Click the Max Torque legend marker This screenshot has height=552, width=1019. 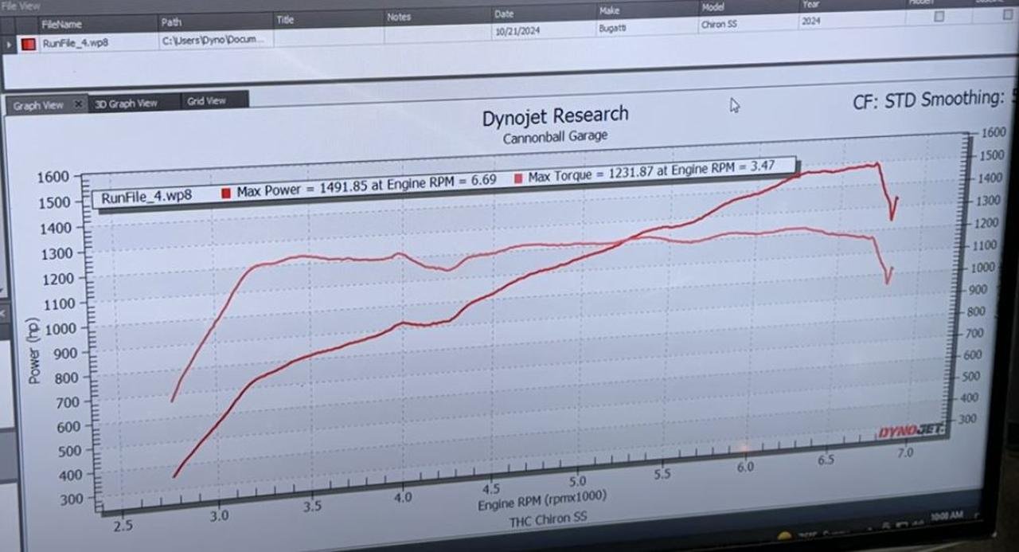[518, 178]
